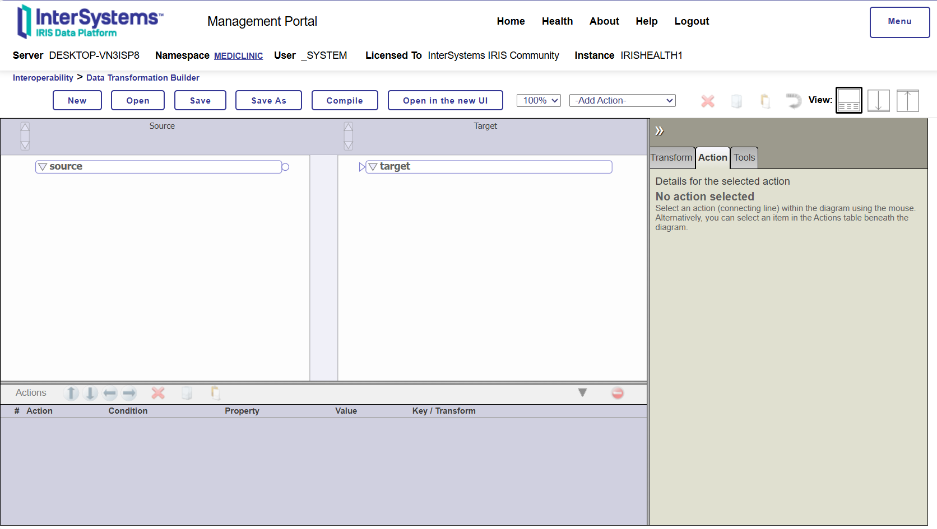Move action down using Actions toolbar arrow
The image size is (937, 529).
(90, 393)
